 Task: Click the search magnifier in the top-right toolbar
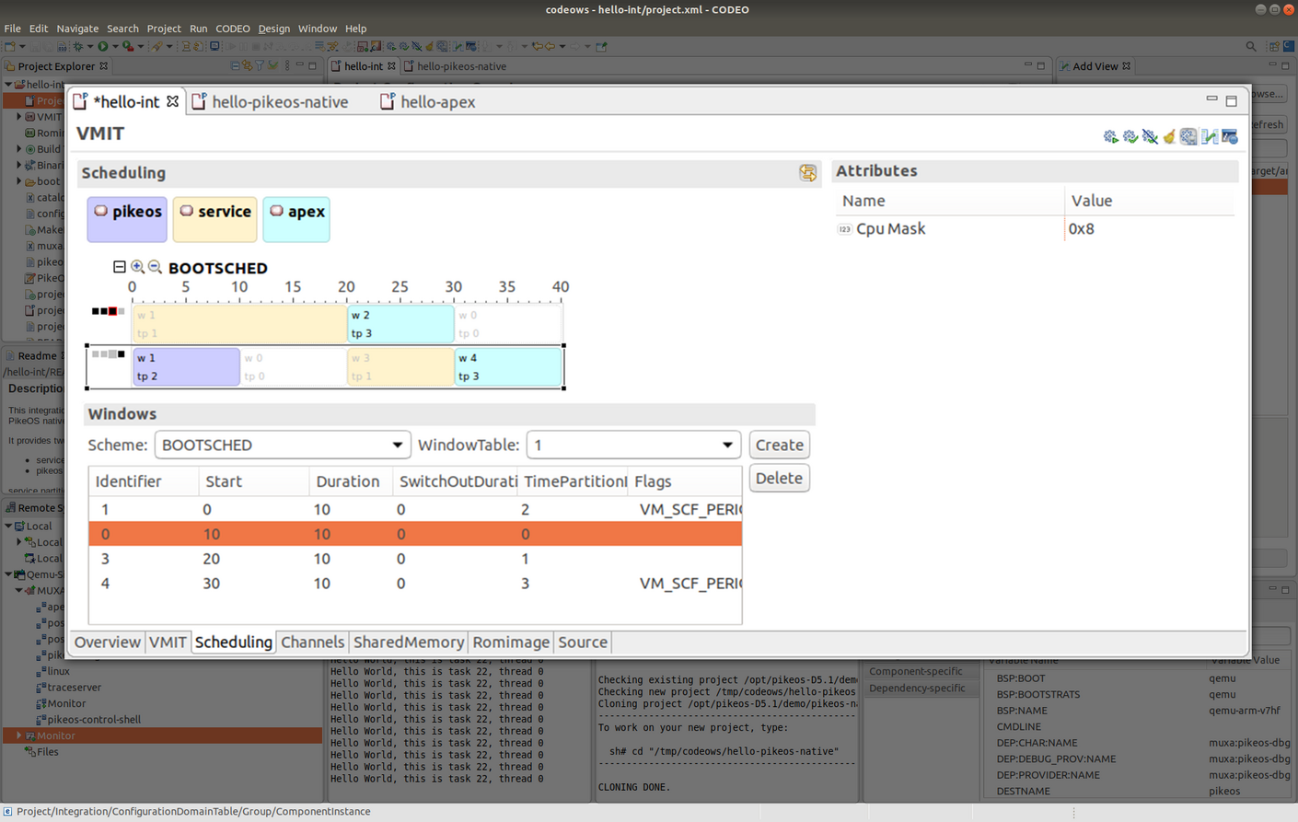(x=1250, y=45)
